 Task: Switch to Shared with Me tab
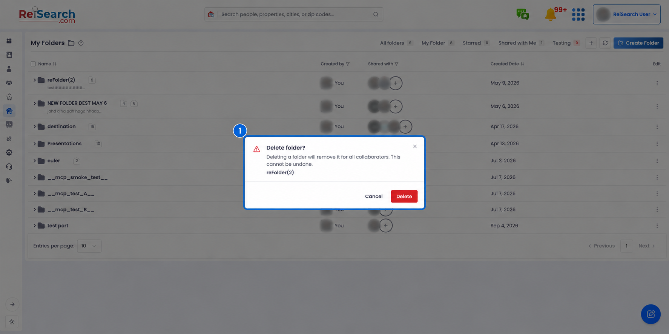521,43
